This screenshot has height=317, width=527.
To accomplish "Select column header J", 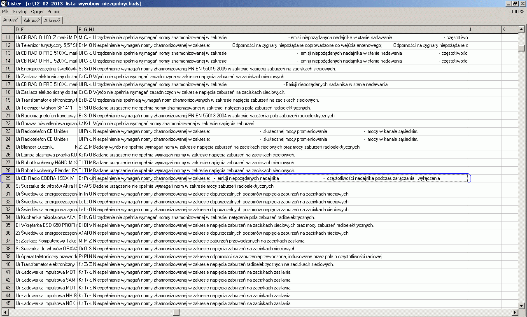I will pyautogui.click(x=484, y=29).
